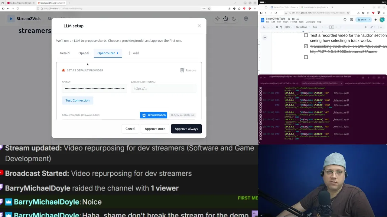Show Docs document outline icon
This screenshot has width=387, height=217.
click(x=265, y=38)
